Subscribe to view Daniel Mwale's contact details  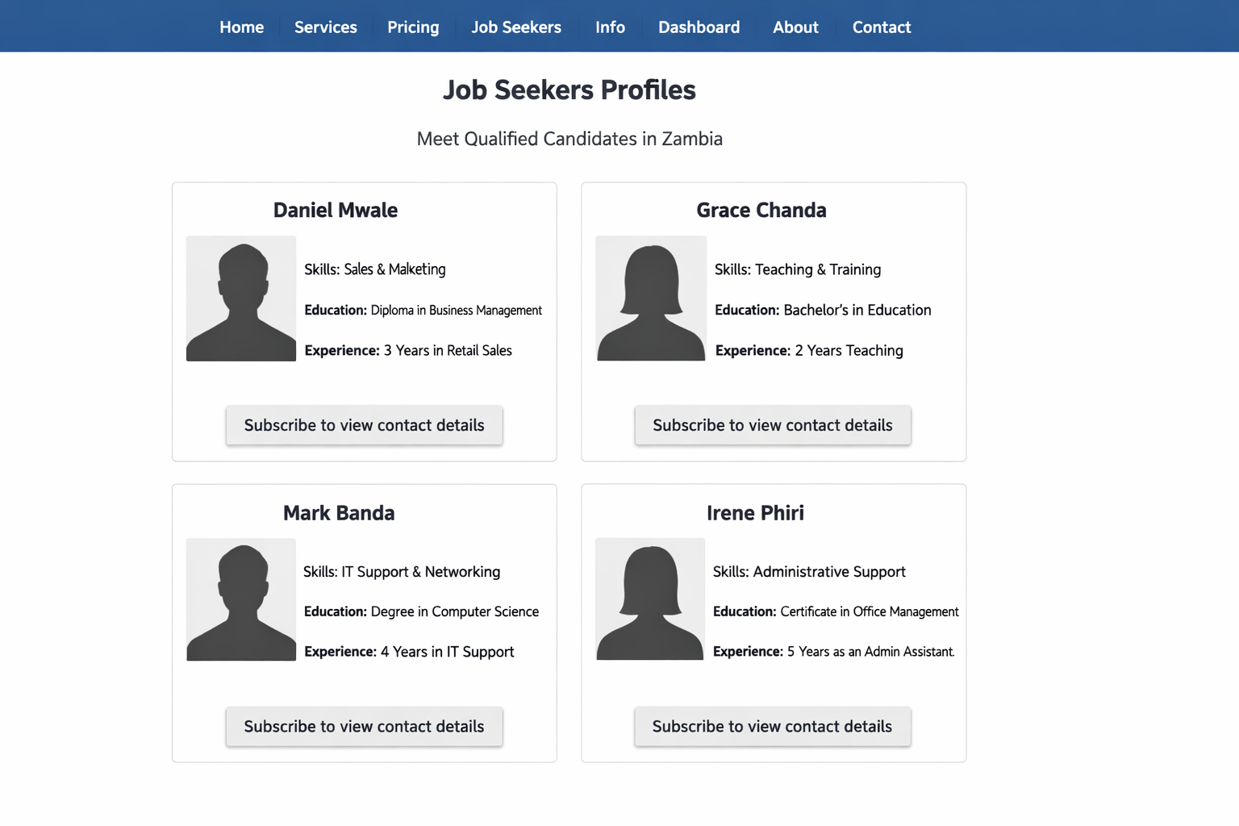click(364, 425)
